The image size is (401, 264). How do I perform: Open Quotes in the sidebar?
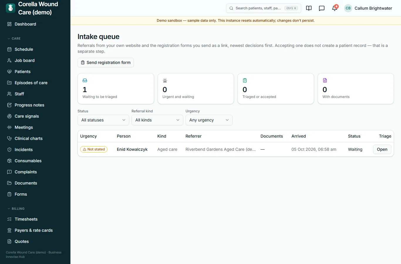(x=35, y=241)
